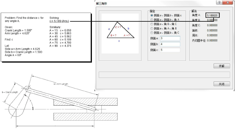The width and height of the screenshot is (235, 129).
Task: Click the text 'c = 5.189 (Ans.)'
Action: [x=59, y=21]
